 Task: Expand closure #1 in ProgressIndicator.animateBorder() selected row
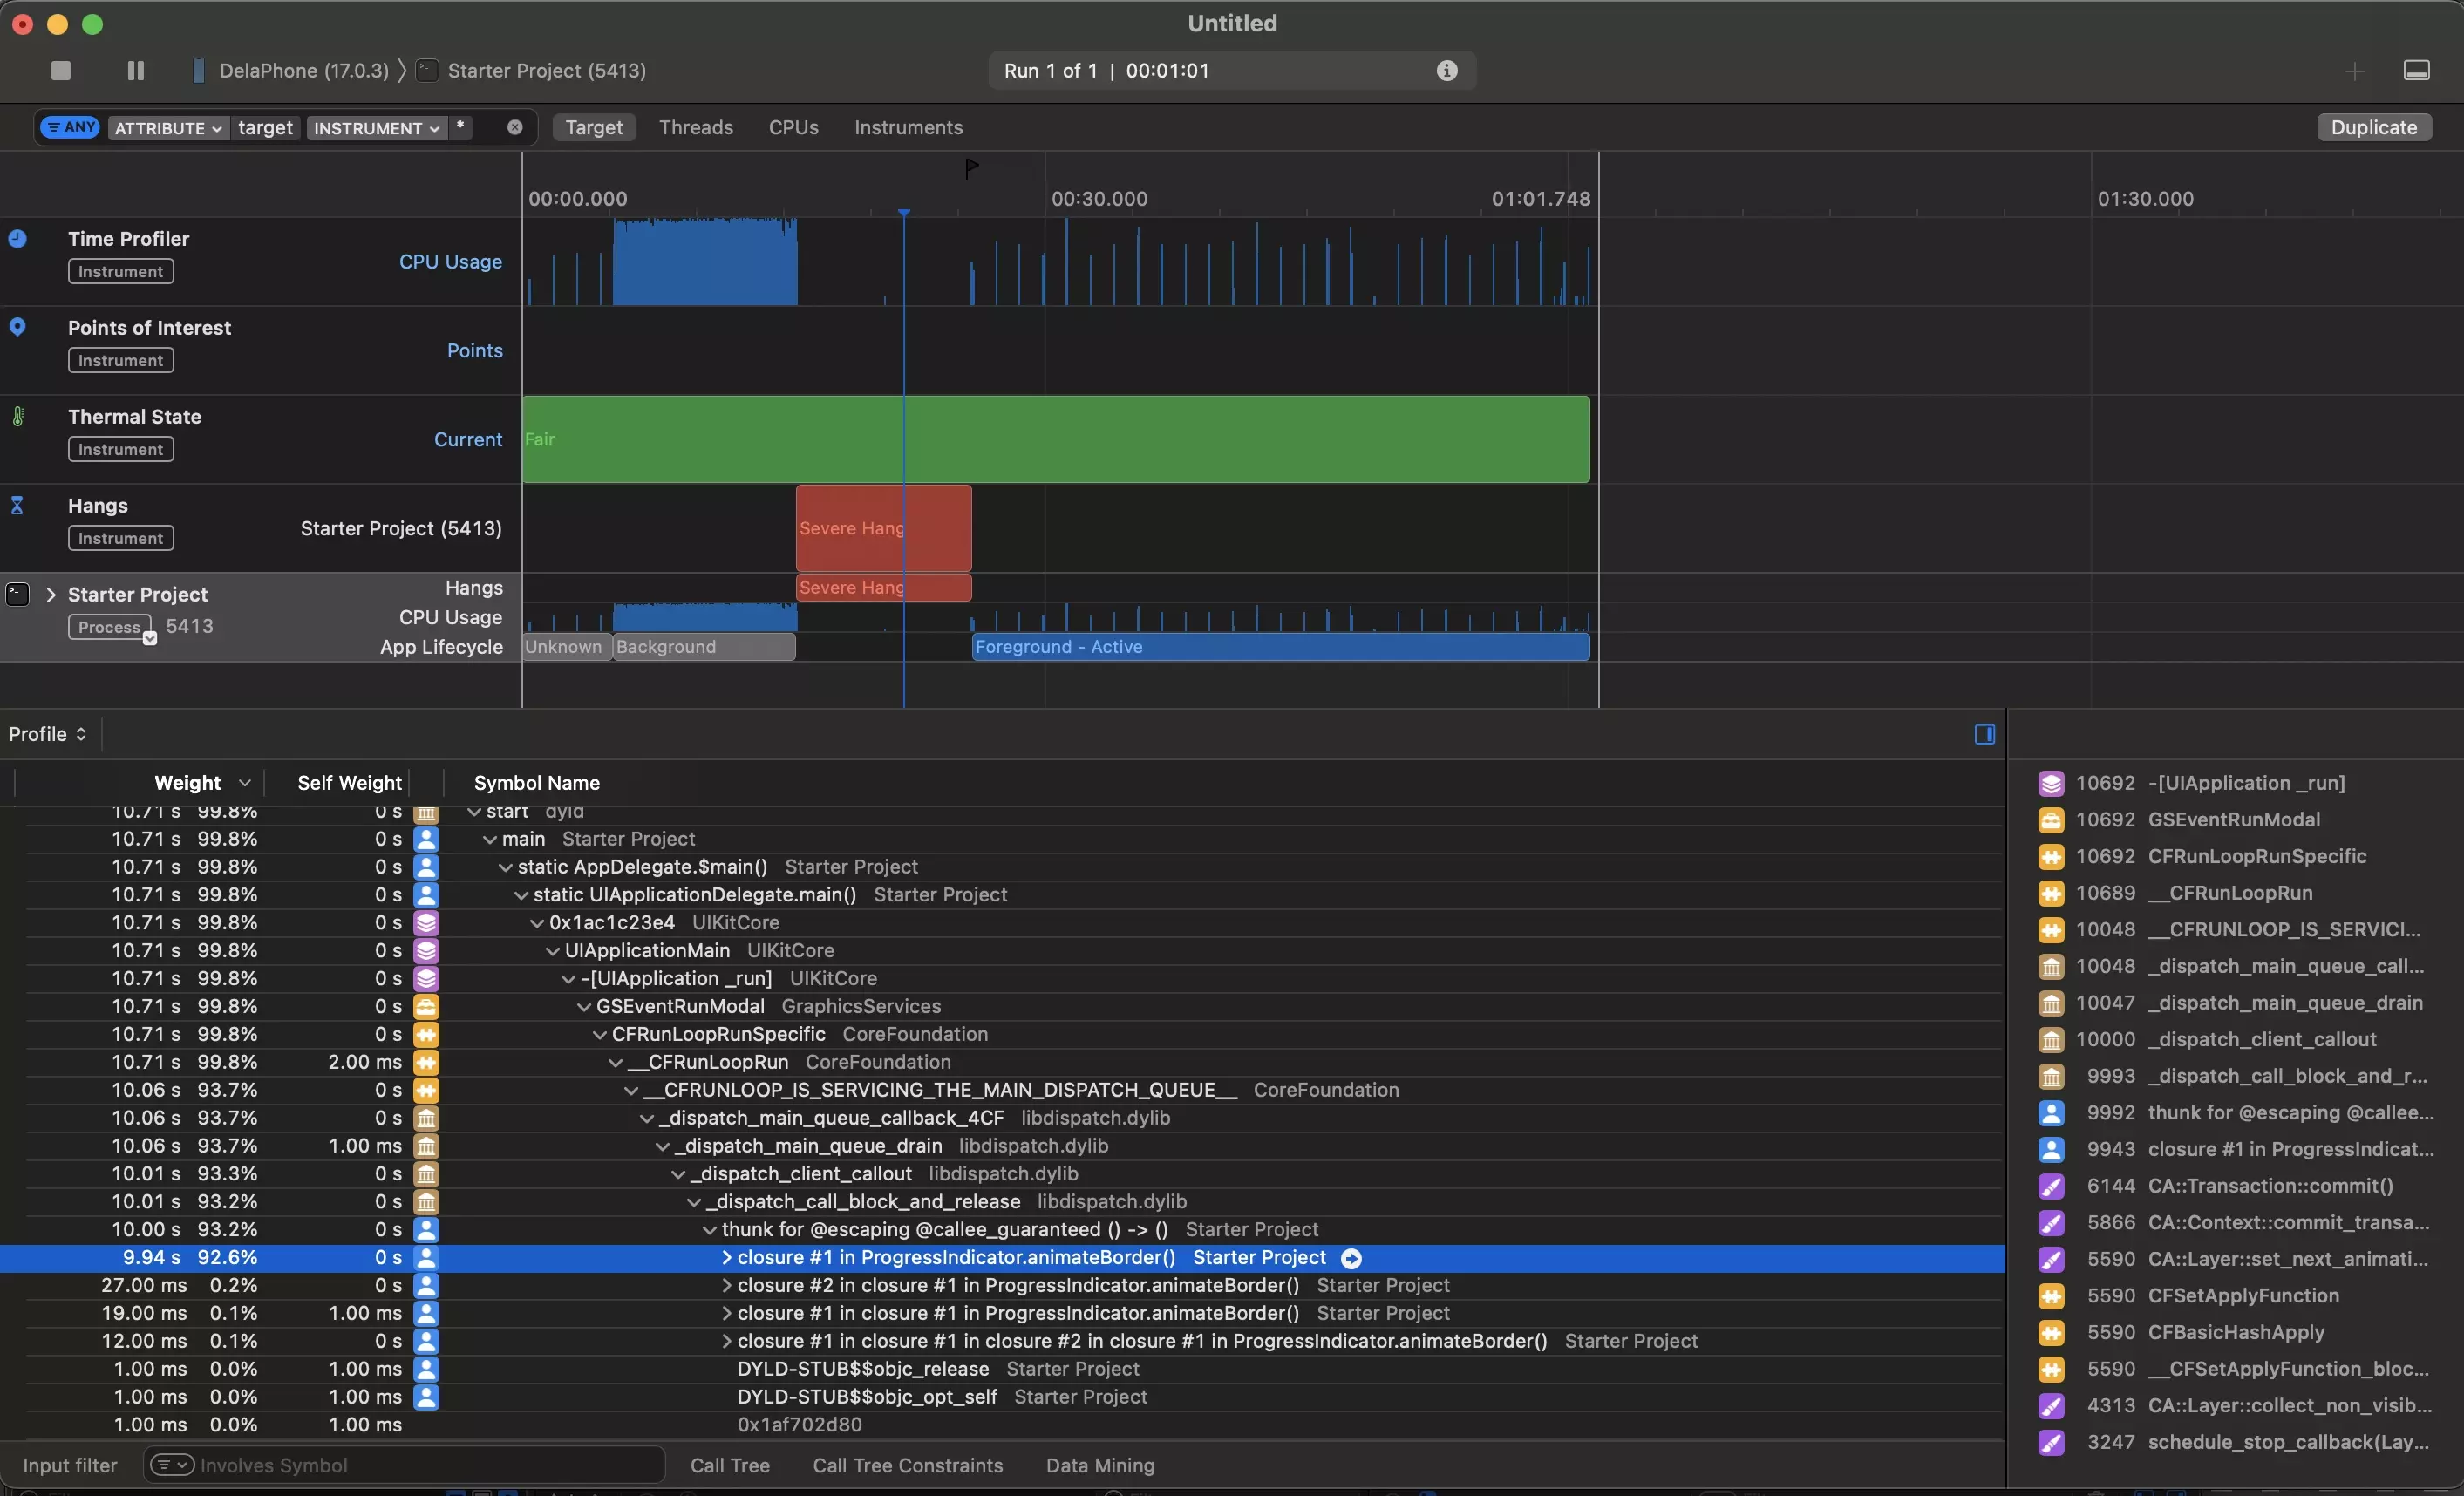point(726,1258)
